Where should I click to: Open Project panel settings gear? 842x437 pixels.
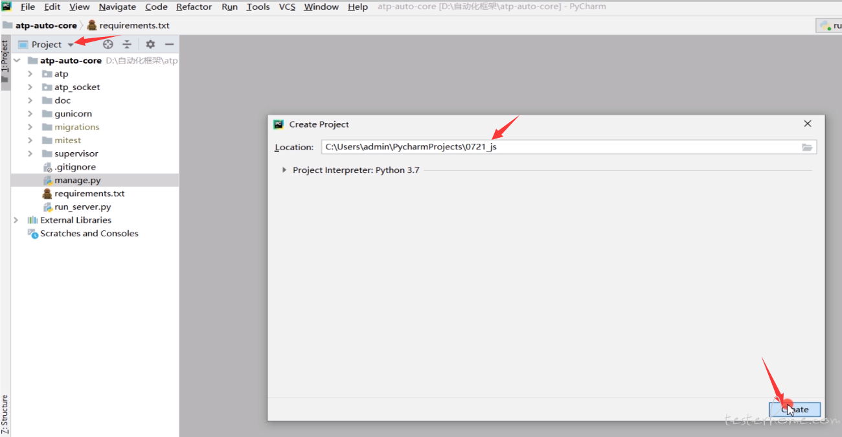[150, 44]
